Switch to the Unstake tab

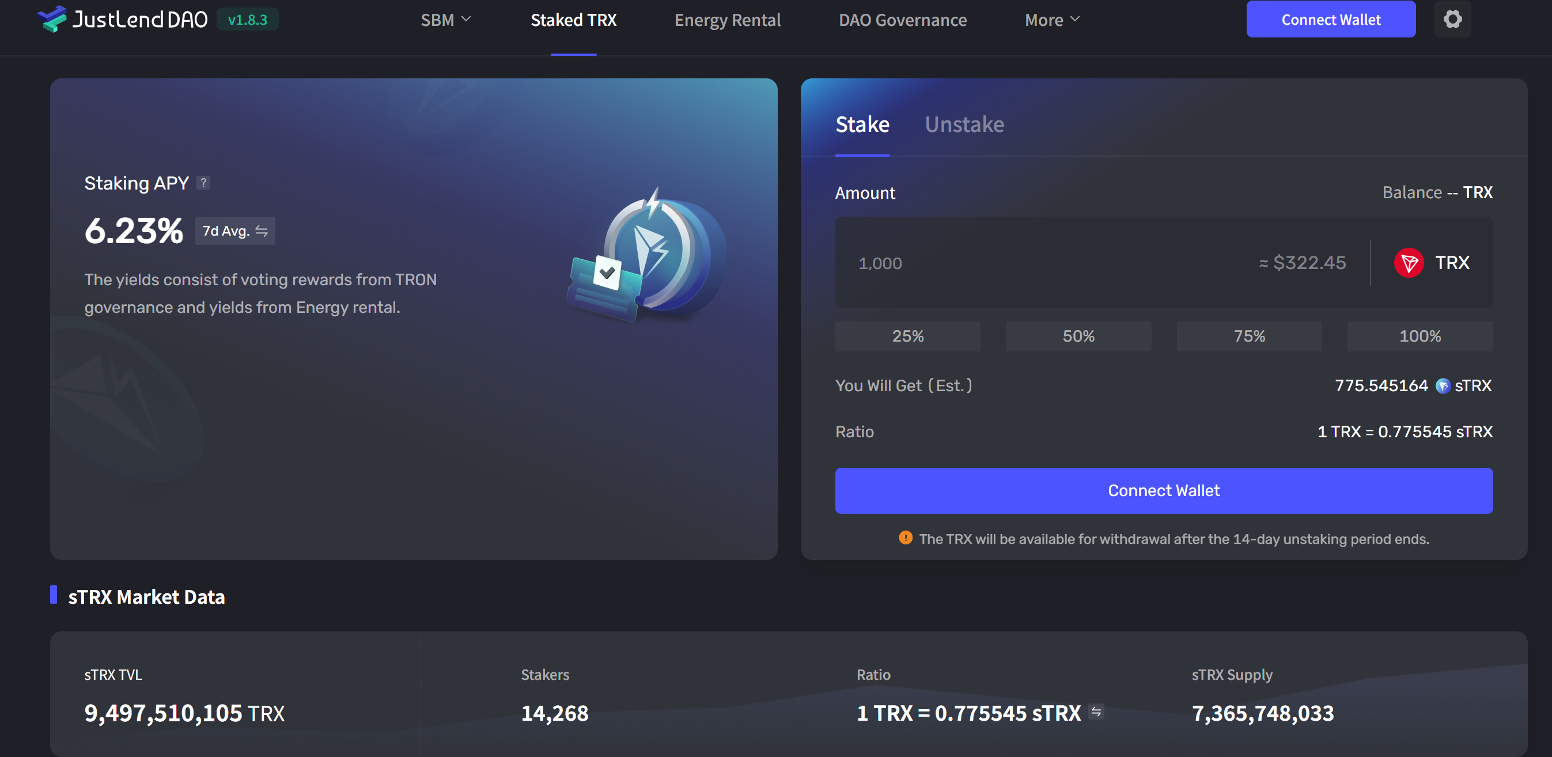pyautogui.click(x=964, y=124)
